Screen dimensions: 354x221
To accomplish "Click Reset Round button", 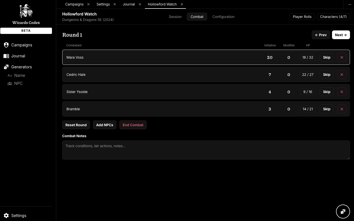I will (76, 125).
